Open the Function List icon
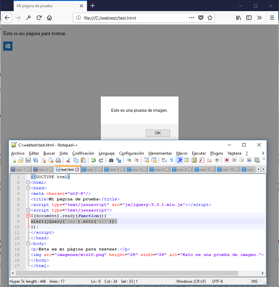279x287 pixels. [x=202, y=160]
